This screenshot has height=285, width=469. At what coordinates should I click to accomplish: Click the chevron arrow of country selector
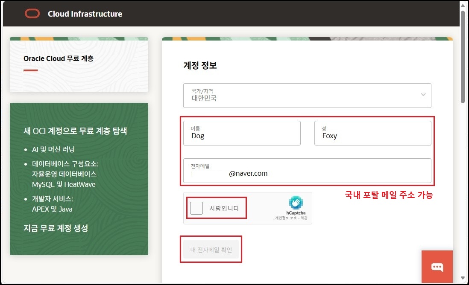423,95
